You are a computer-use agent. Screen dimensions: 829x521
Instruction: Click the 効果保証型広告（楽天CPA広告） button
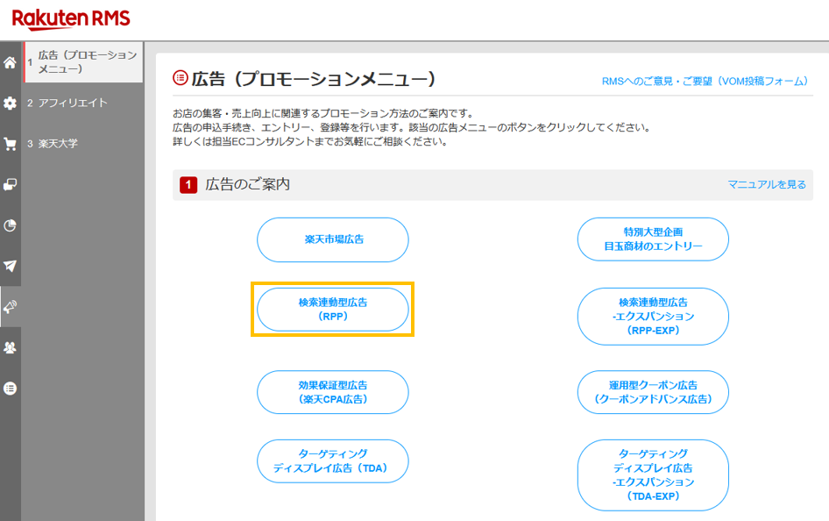pos(333,392)
